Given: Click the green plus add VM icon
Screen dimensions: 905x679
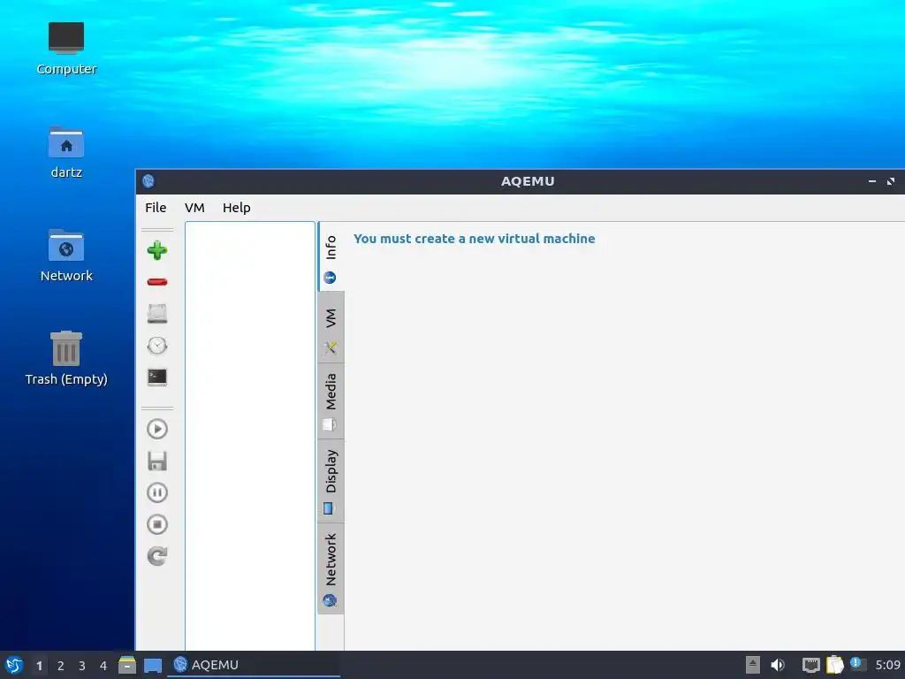Looking at the screenshot, I should tap(157, 250).
